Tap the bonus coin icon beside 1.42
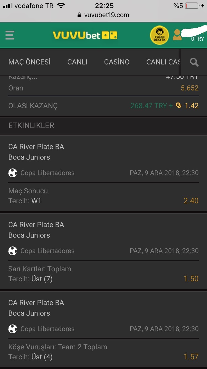 click(x=179, y=105)
